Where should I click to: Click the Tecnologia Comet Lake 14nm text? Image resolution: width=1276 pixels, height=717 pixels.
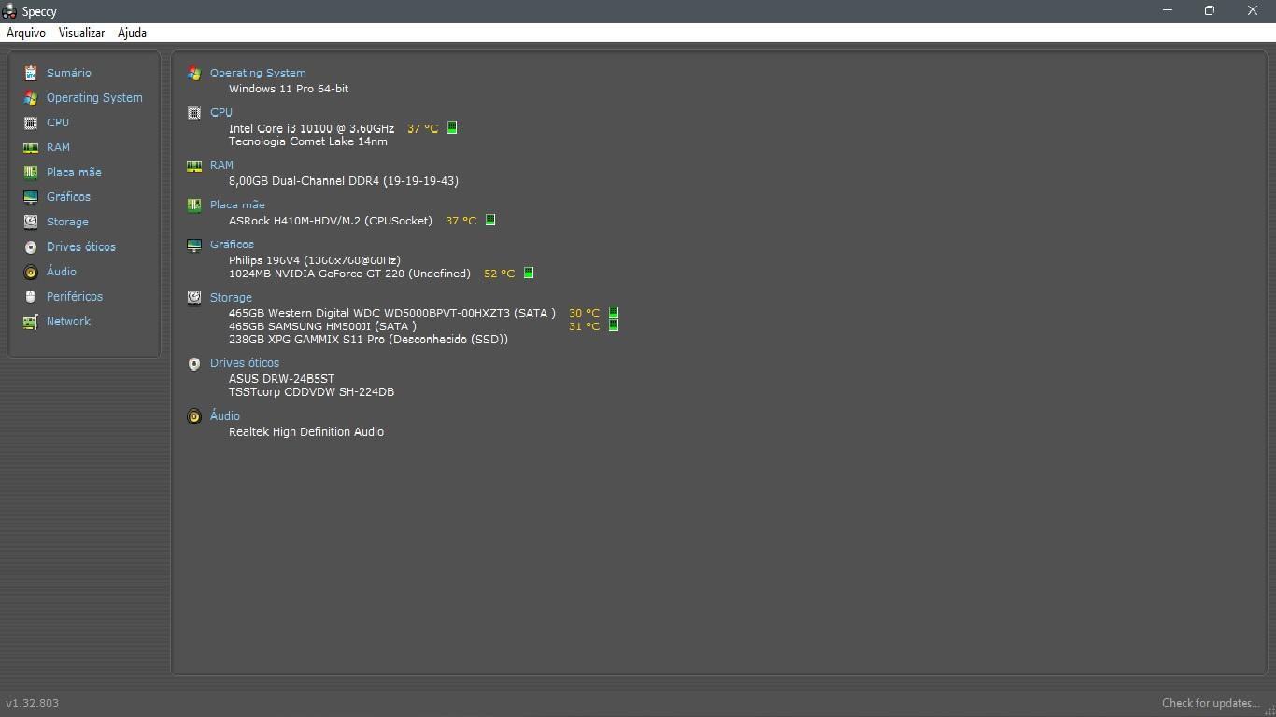click(x=307, y=142)
